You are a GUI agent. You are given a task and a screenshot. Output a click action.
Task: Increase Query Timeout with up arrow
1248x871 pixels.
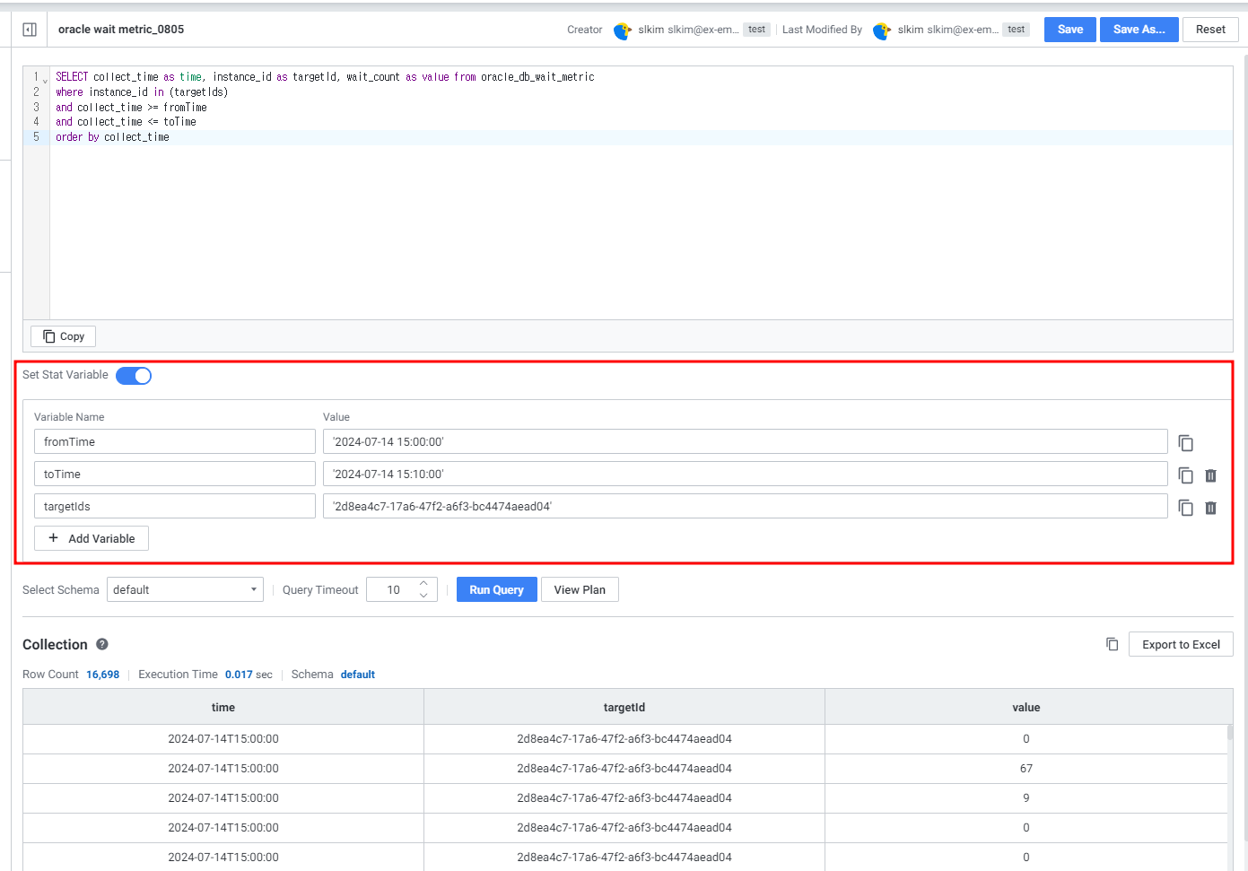point(423,583)
